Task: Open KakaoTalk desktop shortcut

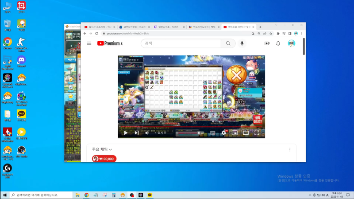Action: point(21,116)
